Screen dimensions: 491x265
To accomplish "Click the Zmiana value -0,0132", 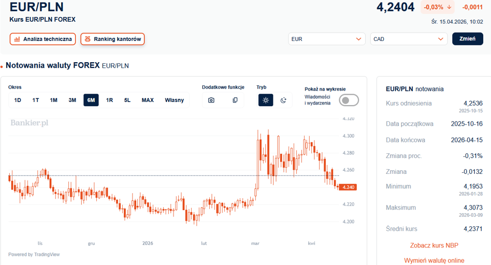I will click(x=472, y=171).
